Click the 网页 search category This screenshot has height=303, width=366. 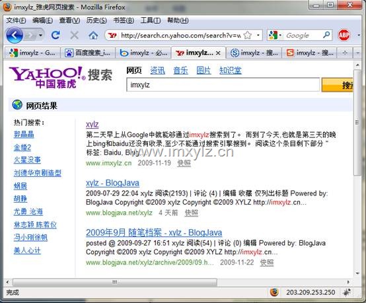pos(134,70)
